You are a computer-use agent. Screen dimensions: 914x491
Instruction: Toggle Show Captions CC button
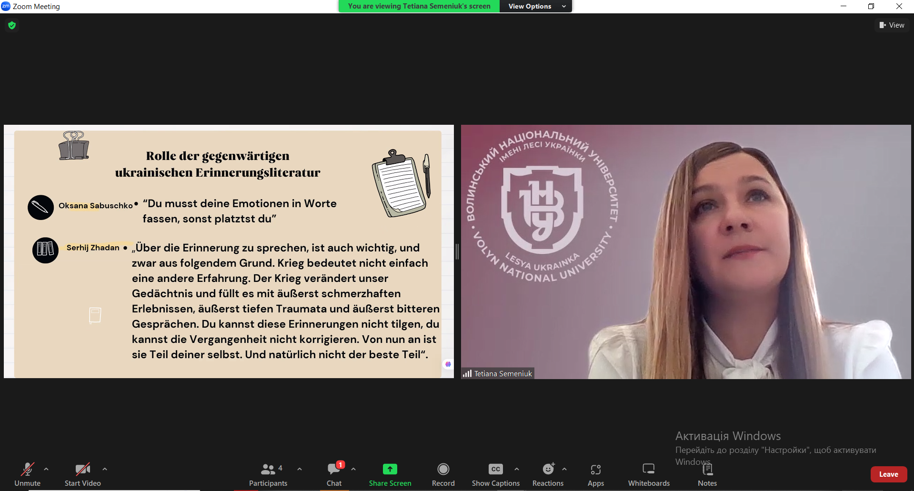[x=495, y=474]
